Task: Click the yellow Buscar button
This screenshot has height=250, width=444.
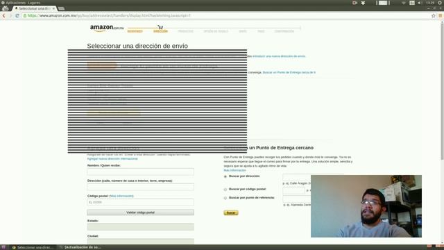Action: point(231,212)
